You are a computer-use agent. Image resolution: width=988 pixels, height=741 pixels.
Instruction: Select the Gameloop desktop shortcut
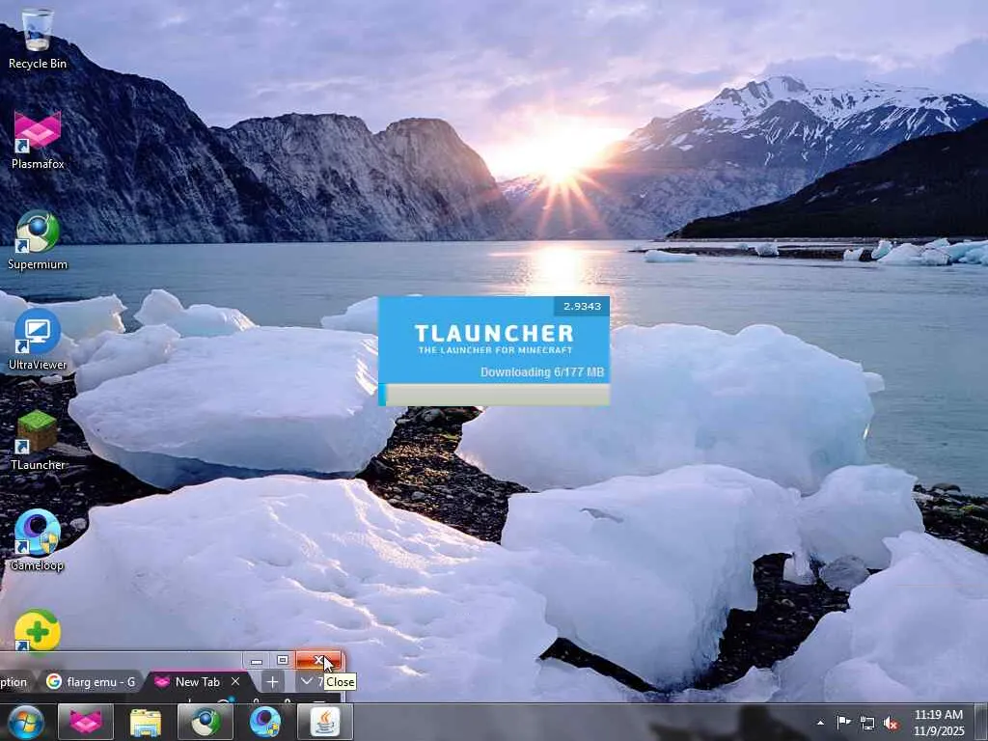38,540
